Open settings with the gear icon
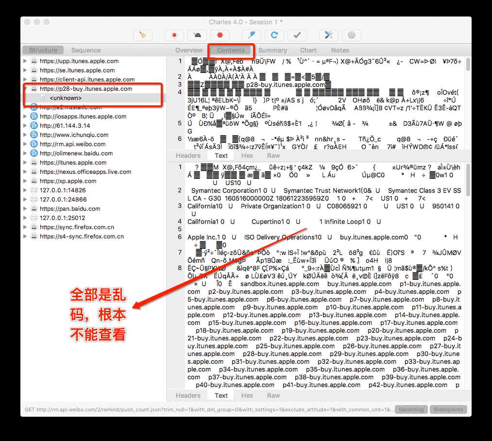492x441 pixels. (352, 35)
